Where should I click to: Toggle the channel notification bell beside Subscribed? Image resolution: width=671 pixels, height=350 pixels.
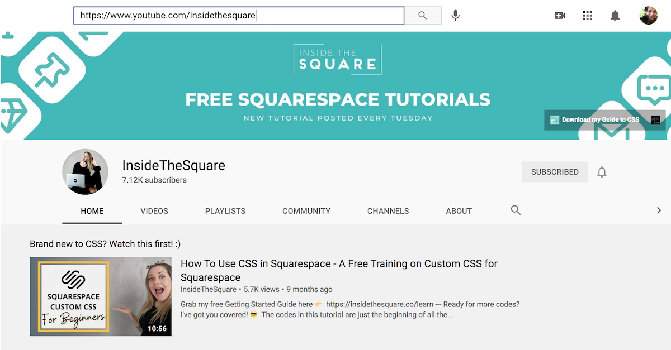pyautogui.click(x=602, y=172)
